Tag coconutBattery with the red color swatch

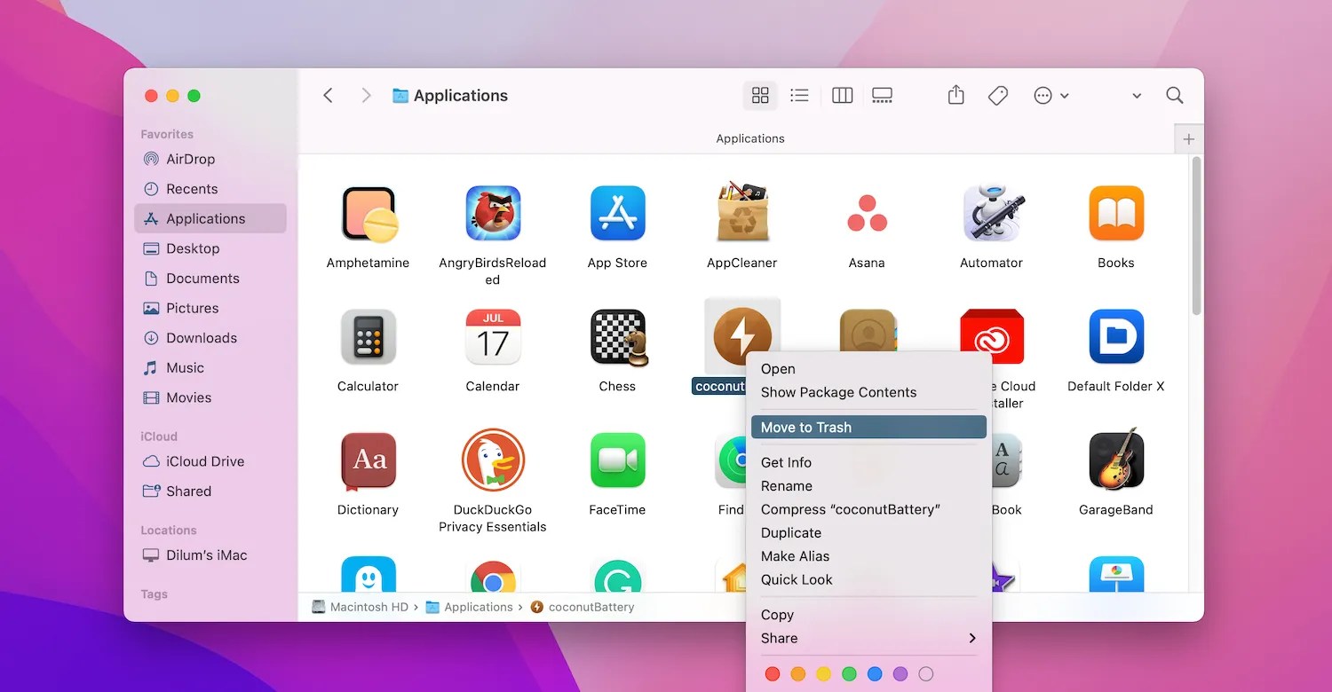[772, 673]
